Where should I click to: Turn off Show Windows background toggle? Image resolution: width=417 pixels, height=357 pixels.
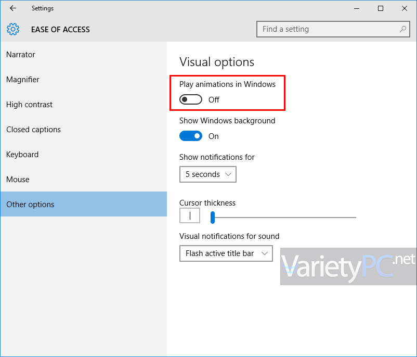(190, 136)
